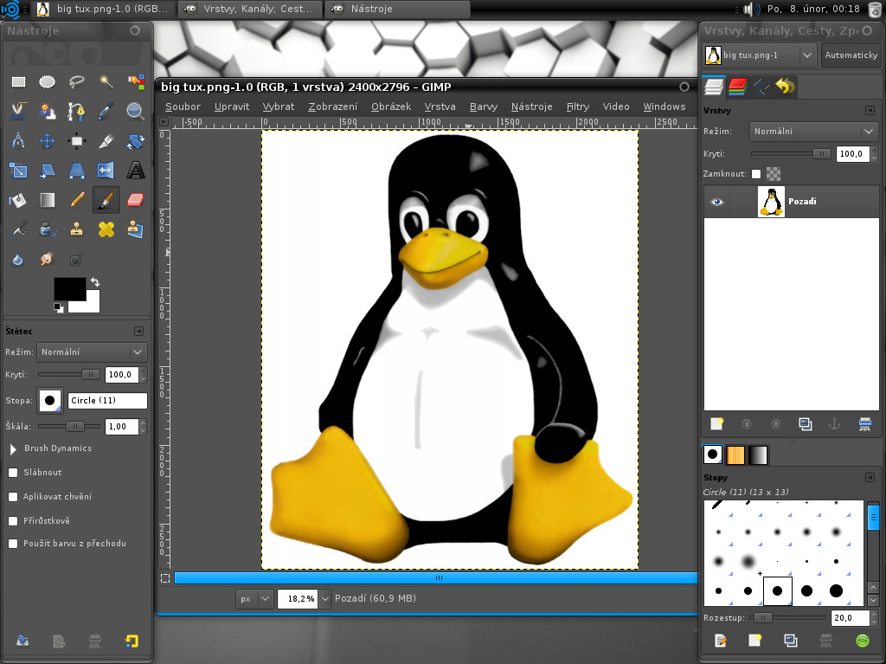This screenshot has width=886, height=664.
Task: Open the Soubor menu
Action: [x=183, y=106]
